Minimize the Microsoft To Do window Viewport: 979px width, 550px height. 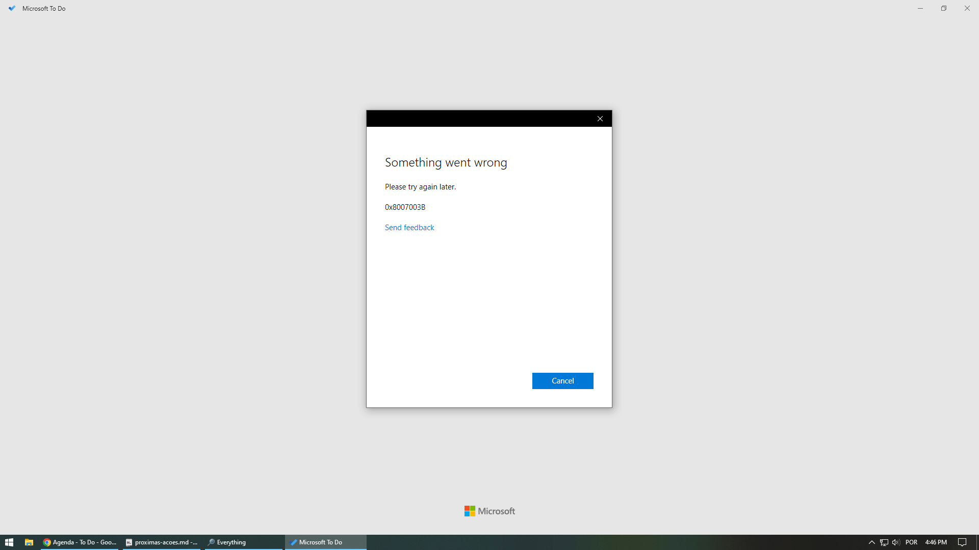(x=920, y=8)
